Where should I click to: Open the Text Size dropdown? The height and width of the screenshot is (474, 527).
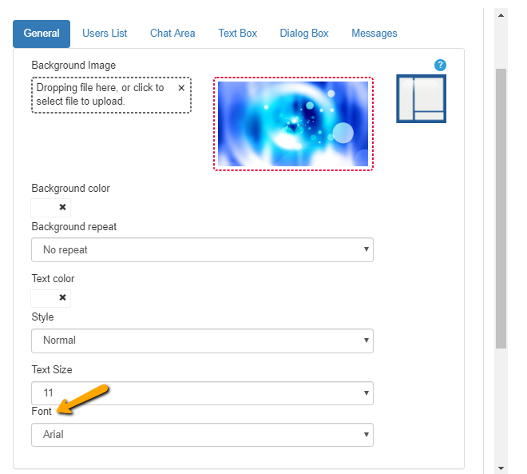click(202, 393)
